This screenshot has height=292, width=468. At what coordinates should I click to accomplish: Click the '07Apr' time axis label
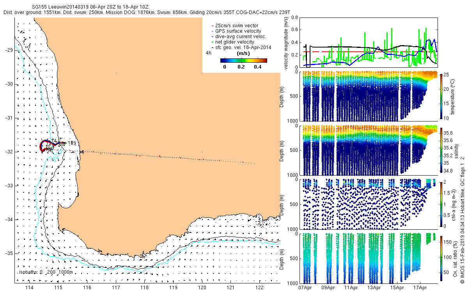(x=305, y=288)
